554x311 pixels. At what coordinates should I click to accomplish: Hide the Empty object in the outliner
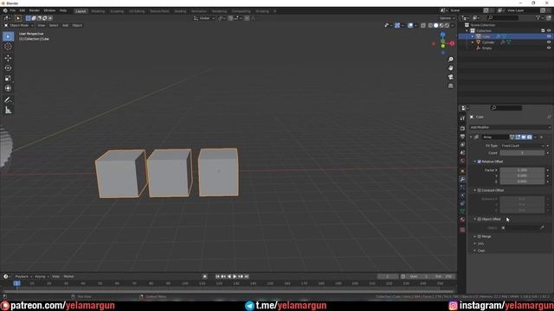point(549,48)
